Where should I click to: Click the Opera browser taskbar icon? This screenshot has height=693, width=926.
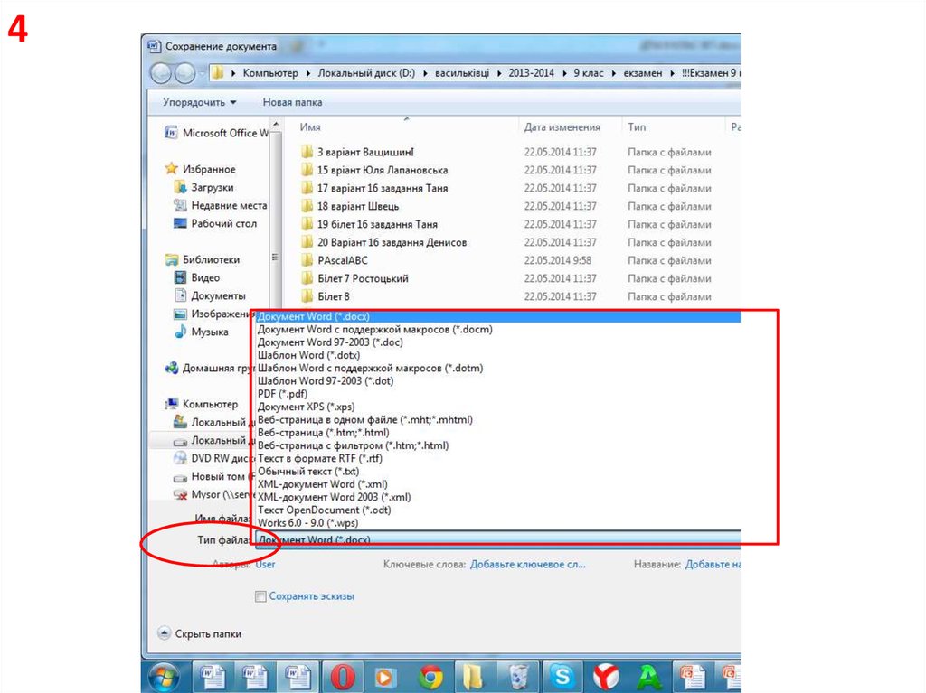click(x=343, y=676)
